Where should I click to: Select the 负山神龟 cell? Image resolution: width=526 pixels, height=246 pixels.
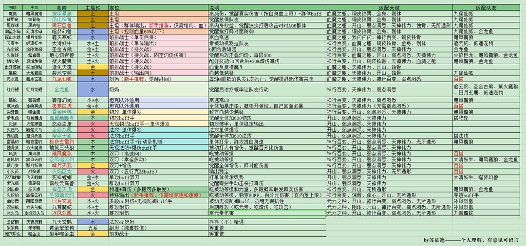coord(61,19)
